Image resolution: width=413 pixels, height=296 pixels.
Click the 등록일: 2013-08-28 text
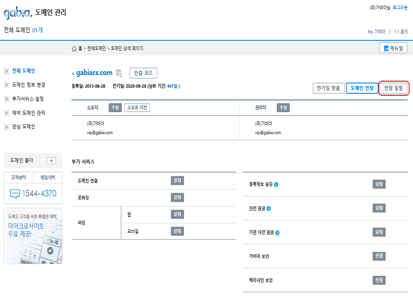click(x=89, y=86)
